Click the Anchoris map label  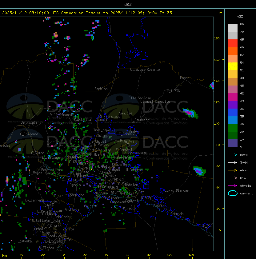[x=72, y=209]
